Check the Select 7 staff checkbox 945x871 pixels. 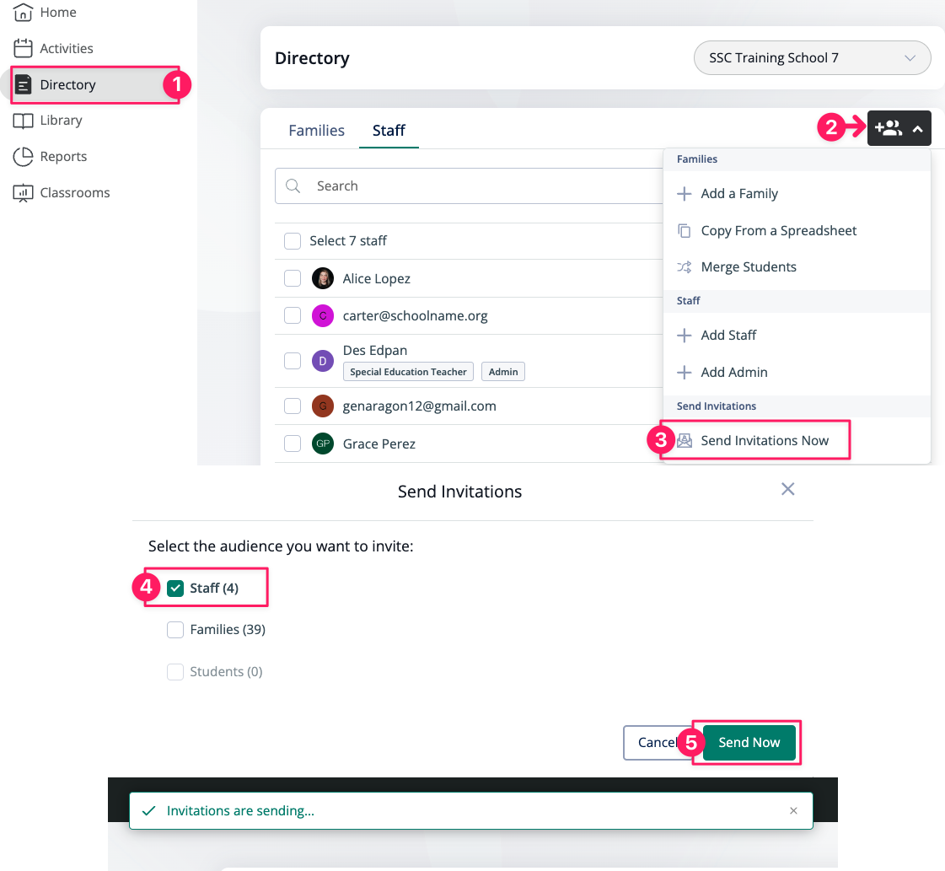[293, 241]
